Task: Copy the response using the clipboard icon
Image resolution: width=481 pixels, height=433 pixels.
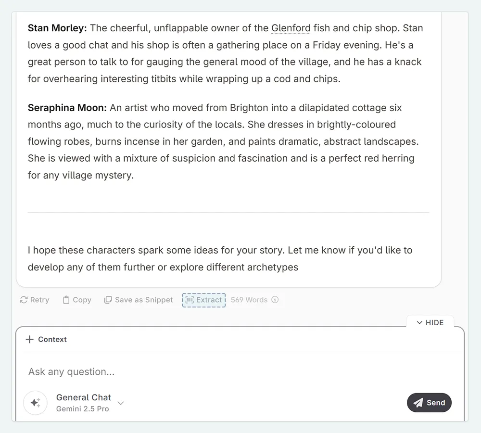Action: click(x=66, y=300)
